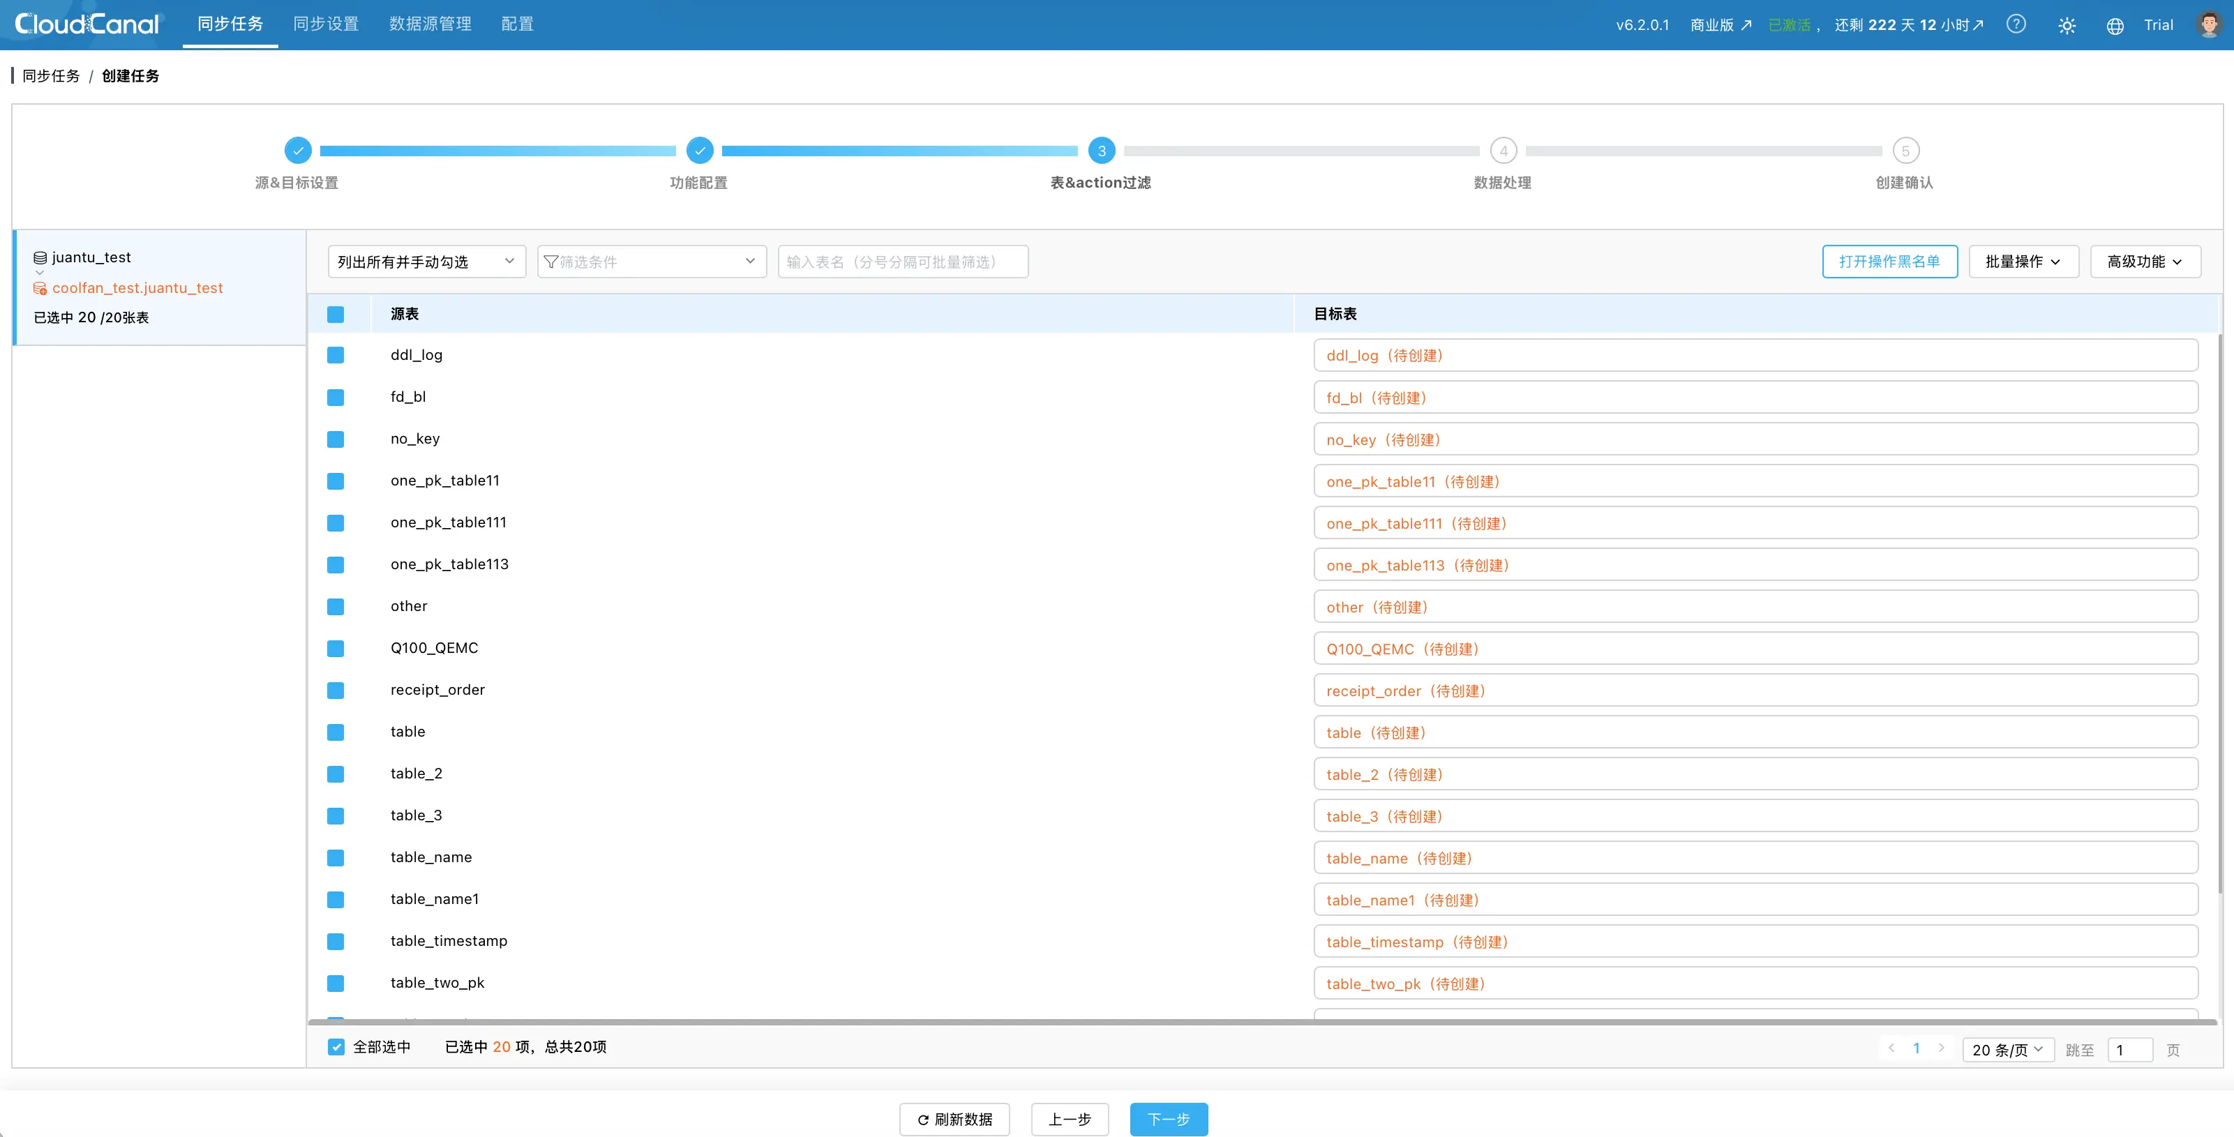Click step 4 circle 数据处理
Image resolution: width=2234 pixels, height=1137 pixels.
point(1503,150)
